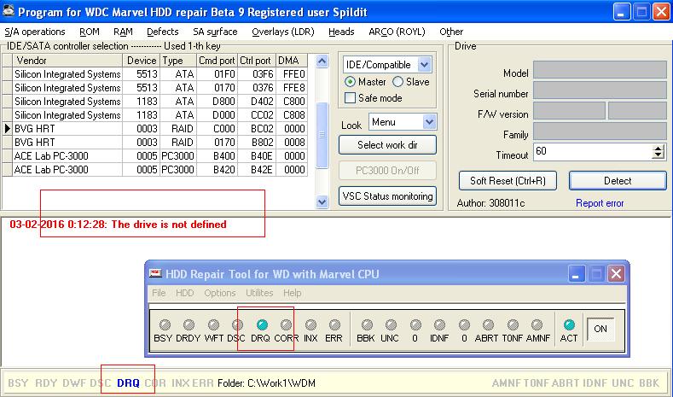Expand the IDE/Compatible dropdown

click(424, 65)
